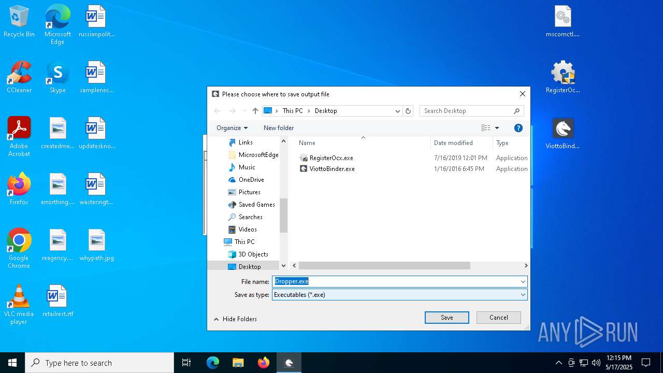Click the Desktop breadcrumb segment
This screenshot has height=373, width=663.
(326, 111)
